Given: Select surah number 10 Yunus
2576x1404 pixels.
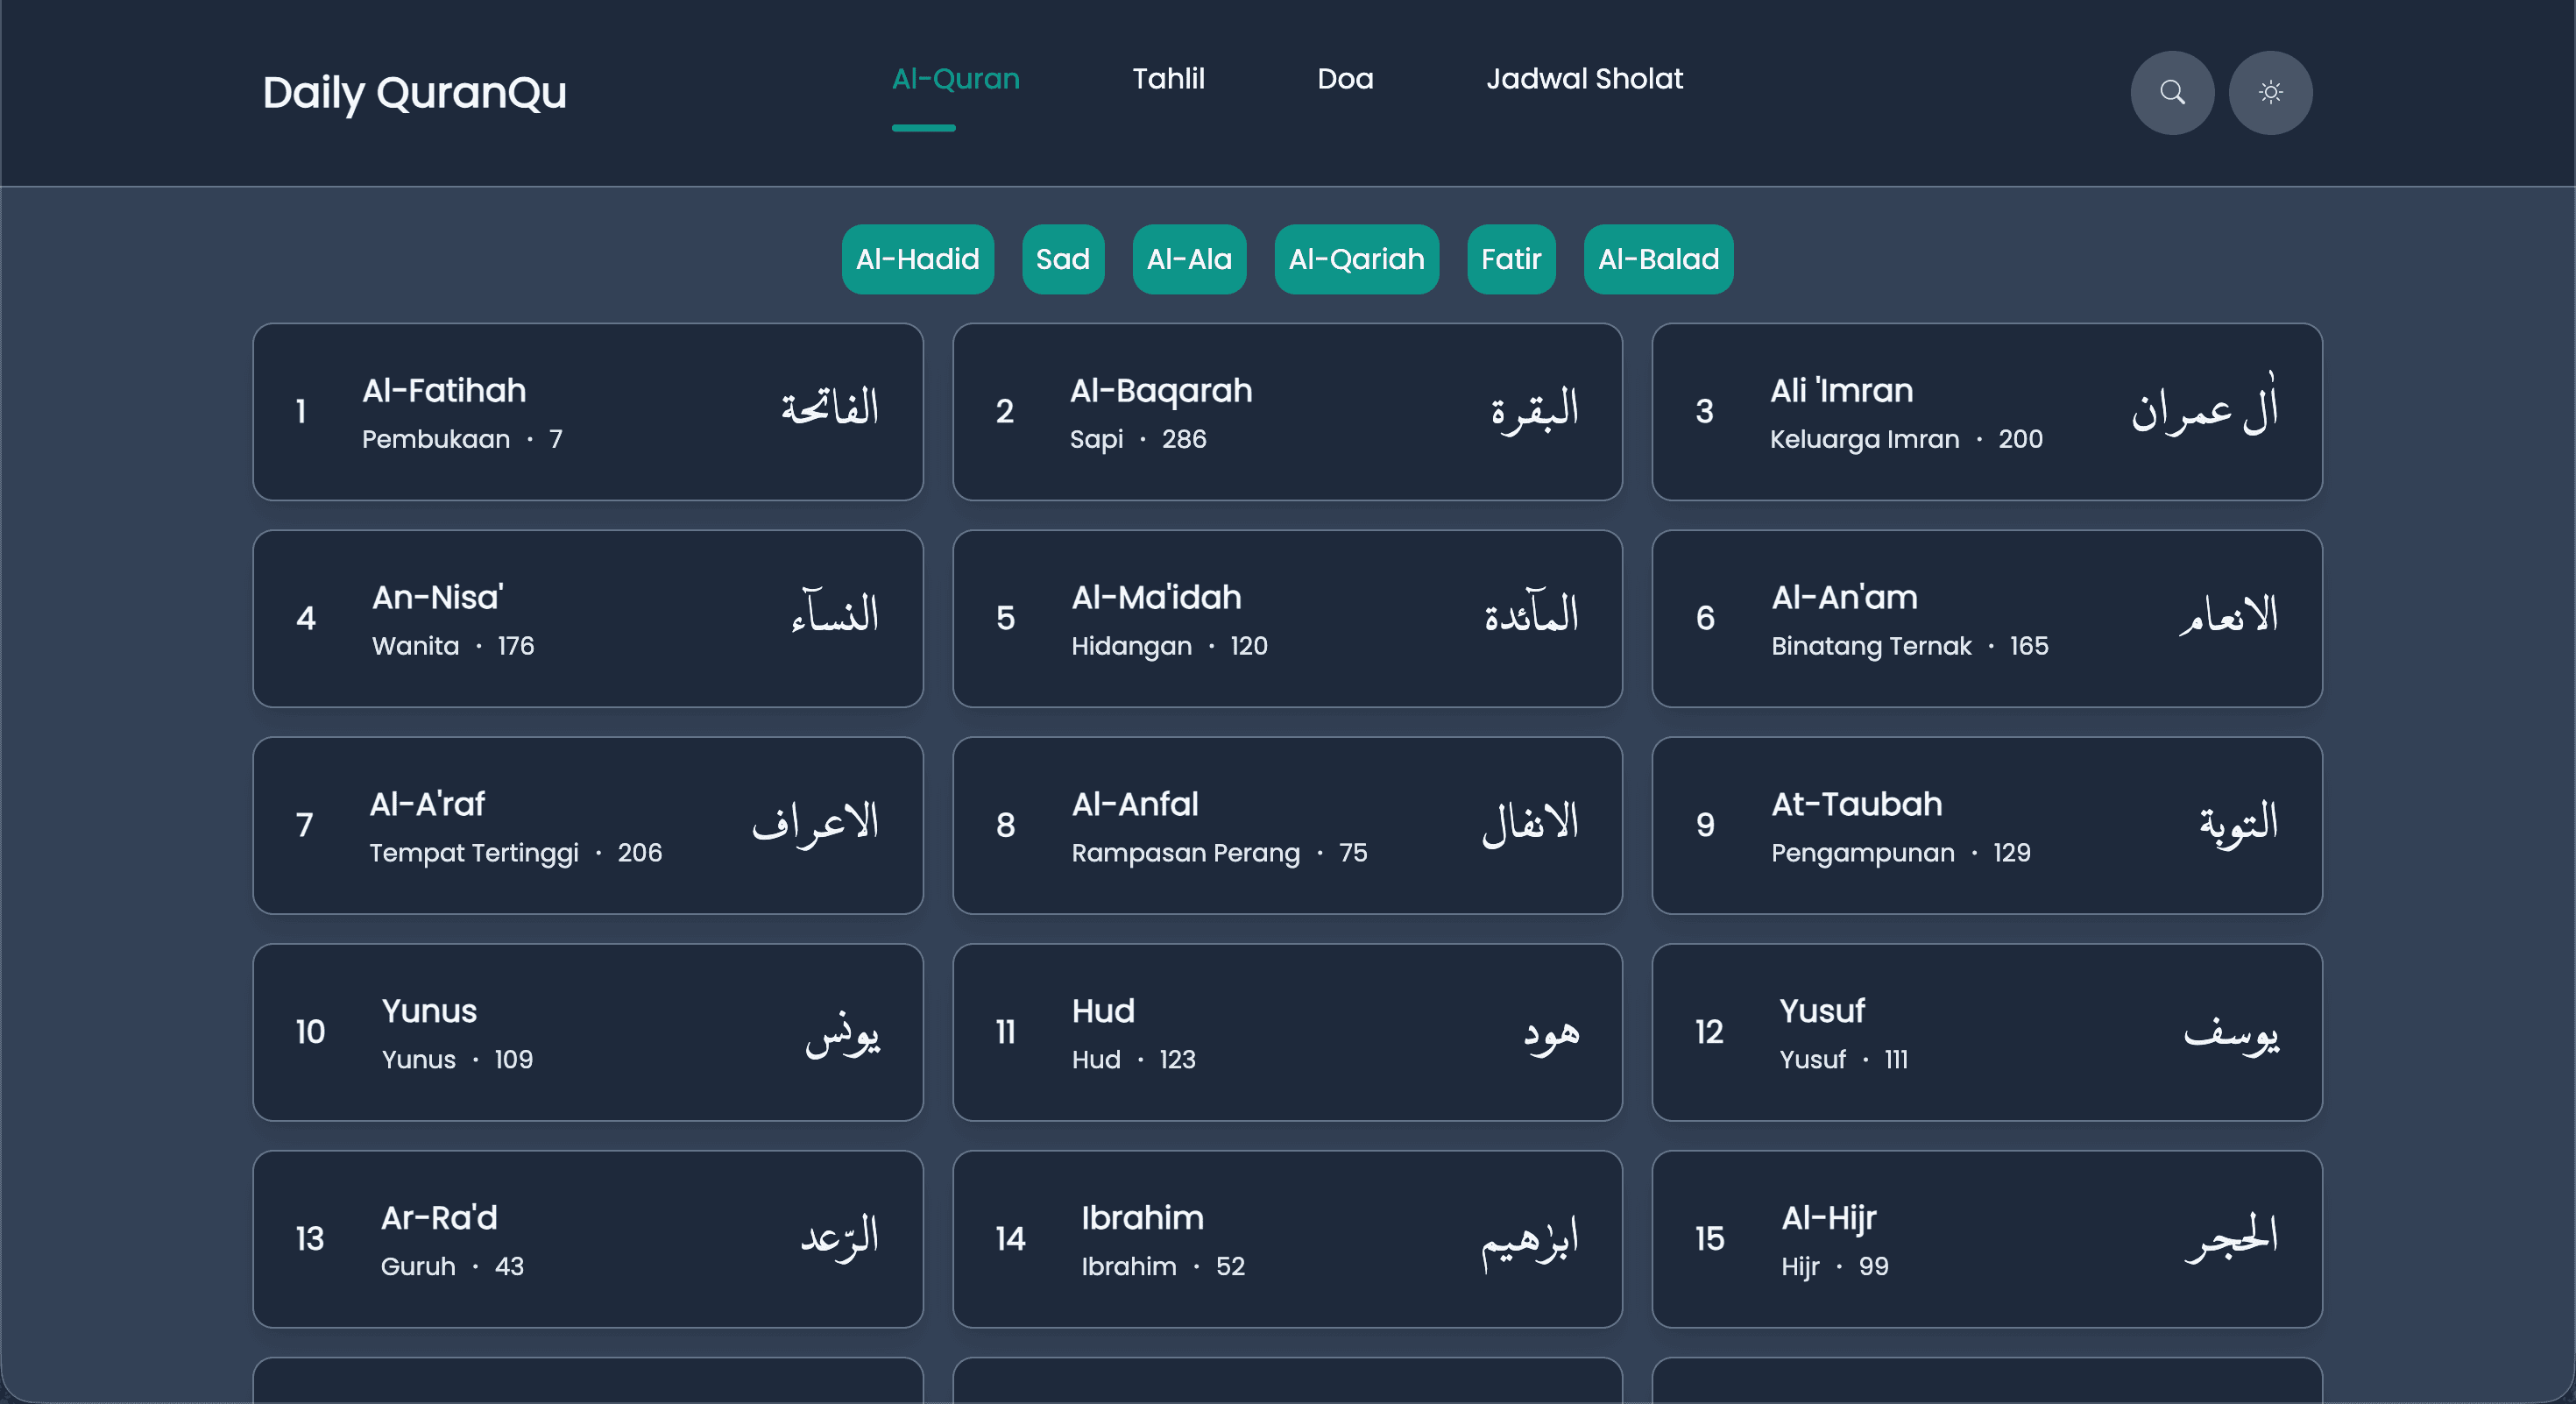Looking at the screenshot, I should (x=588, y=1033).
